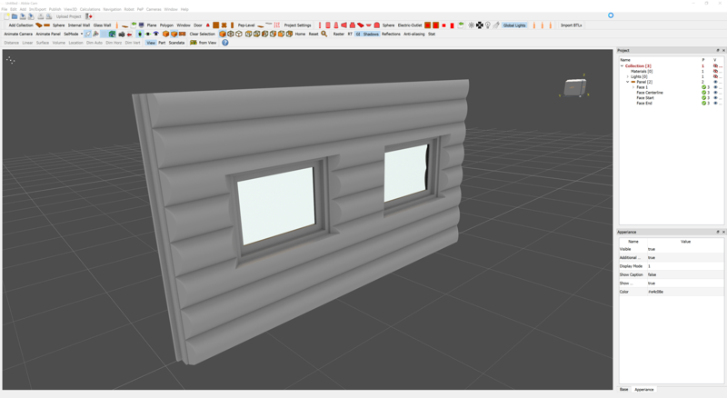This screenshot has width=727, height=398.
Task: Click the Home view button
Action: [300, 34]
